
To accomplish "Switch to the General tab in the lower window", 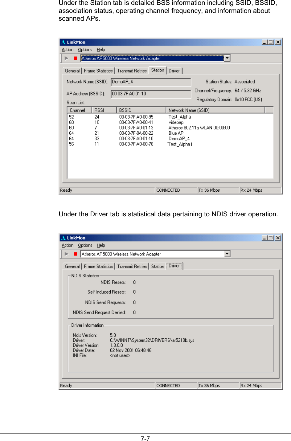I will pos(72,267).
